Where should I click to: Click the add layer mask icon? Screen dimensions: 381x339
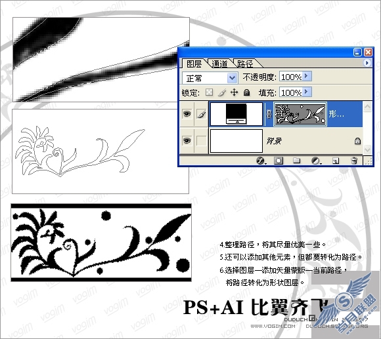coord(279,161)
